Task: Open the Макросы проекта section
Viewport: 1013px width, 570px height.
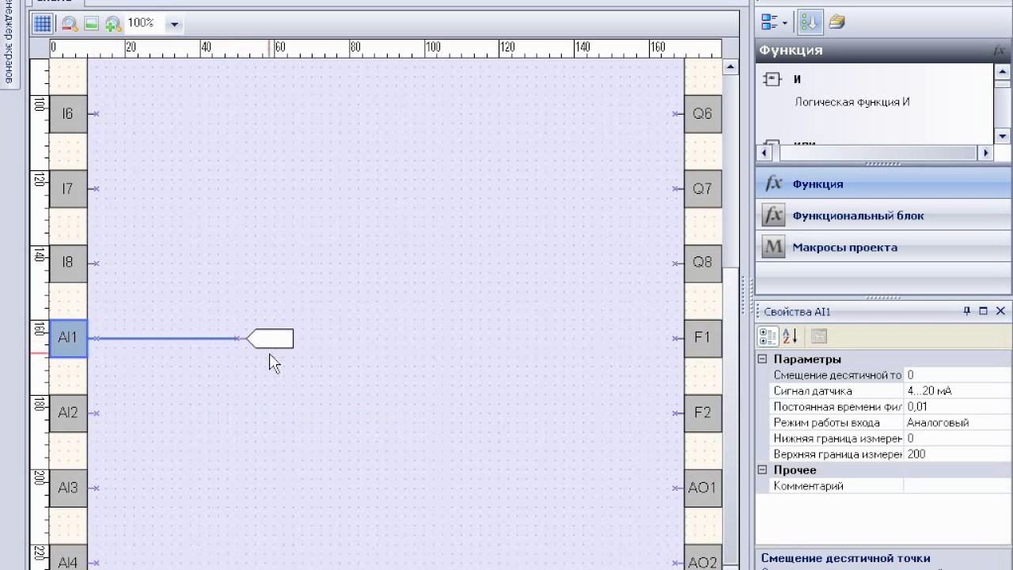Action: coord(883,247)
